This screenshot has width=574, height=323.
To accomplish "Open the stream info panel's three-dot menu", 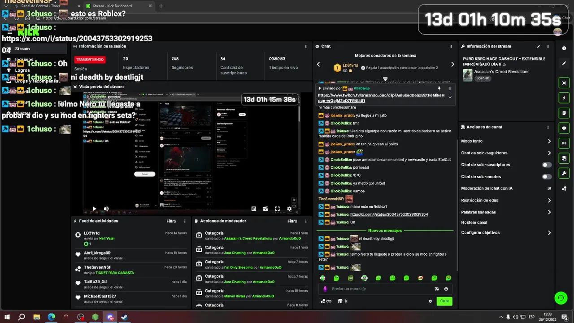I will click(548, 46).
